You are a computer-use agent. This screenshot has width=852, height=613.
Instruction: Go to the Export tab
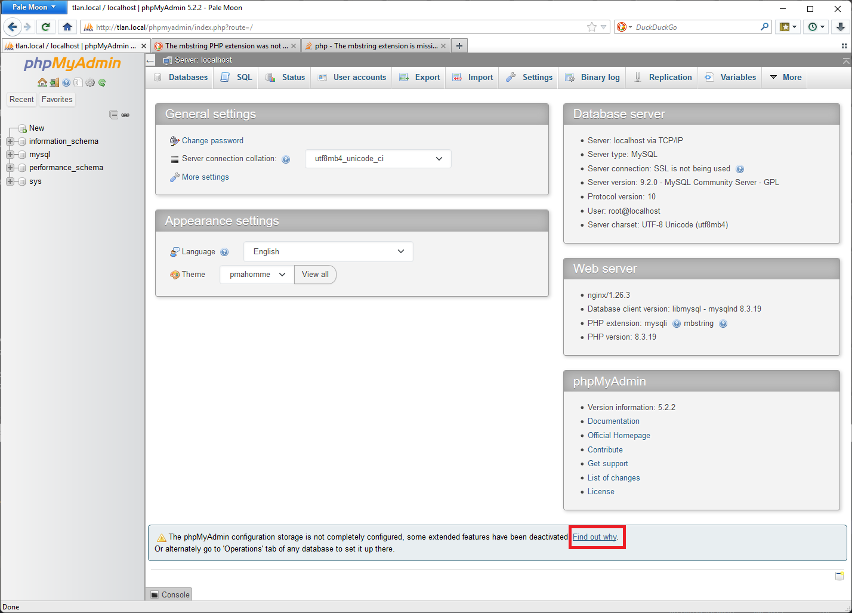(x=419, y=78)
